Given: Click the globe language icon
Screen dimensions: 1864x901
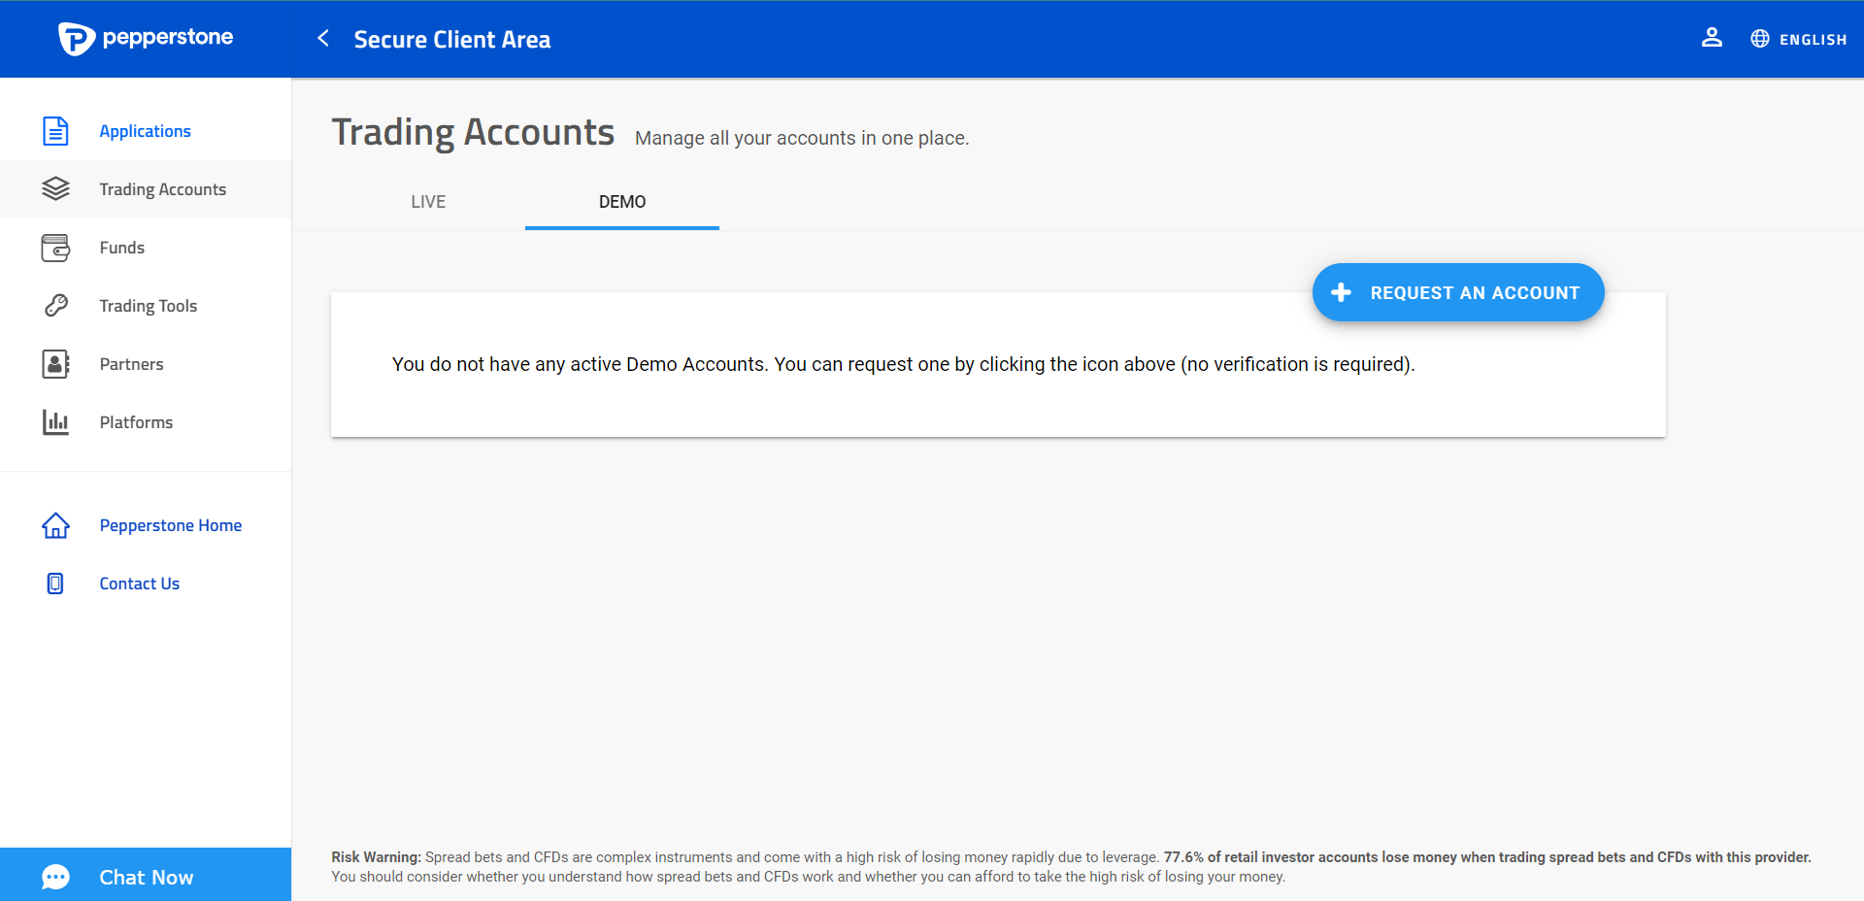Looking at the screenshot, I should (1760, 39).
